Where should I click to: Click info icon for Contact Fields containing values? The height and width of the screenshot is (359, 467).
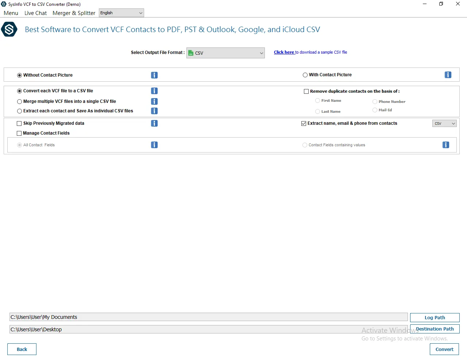[446, 145]
